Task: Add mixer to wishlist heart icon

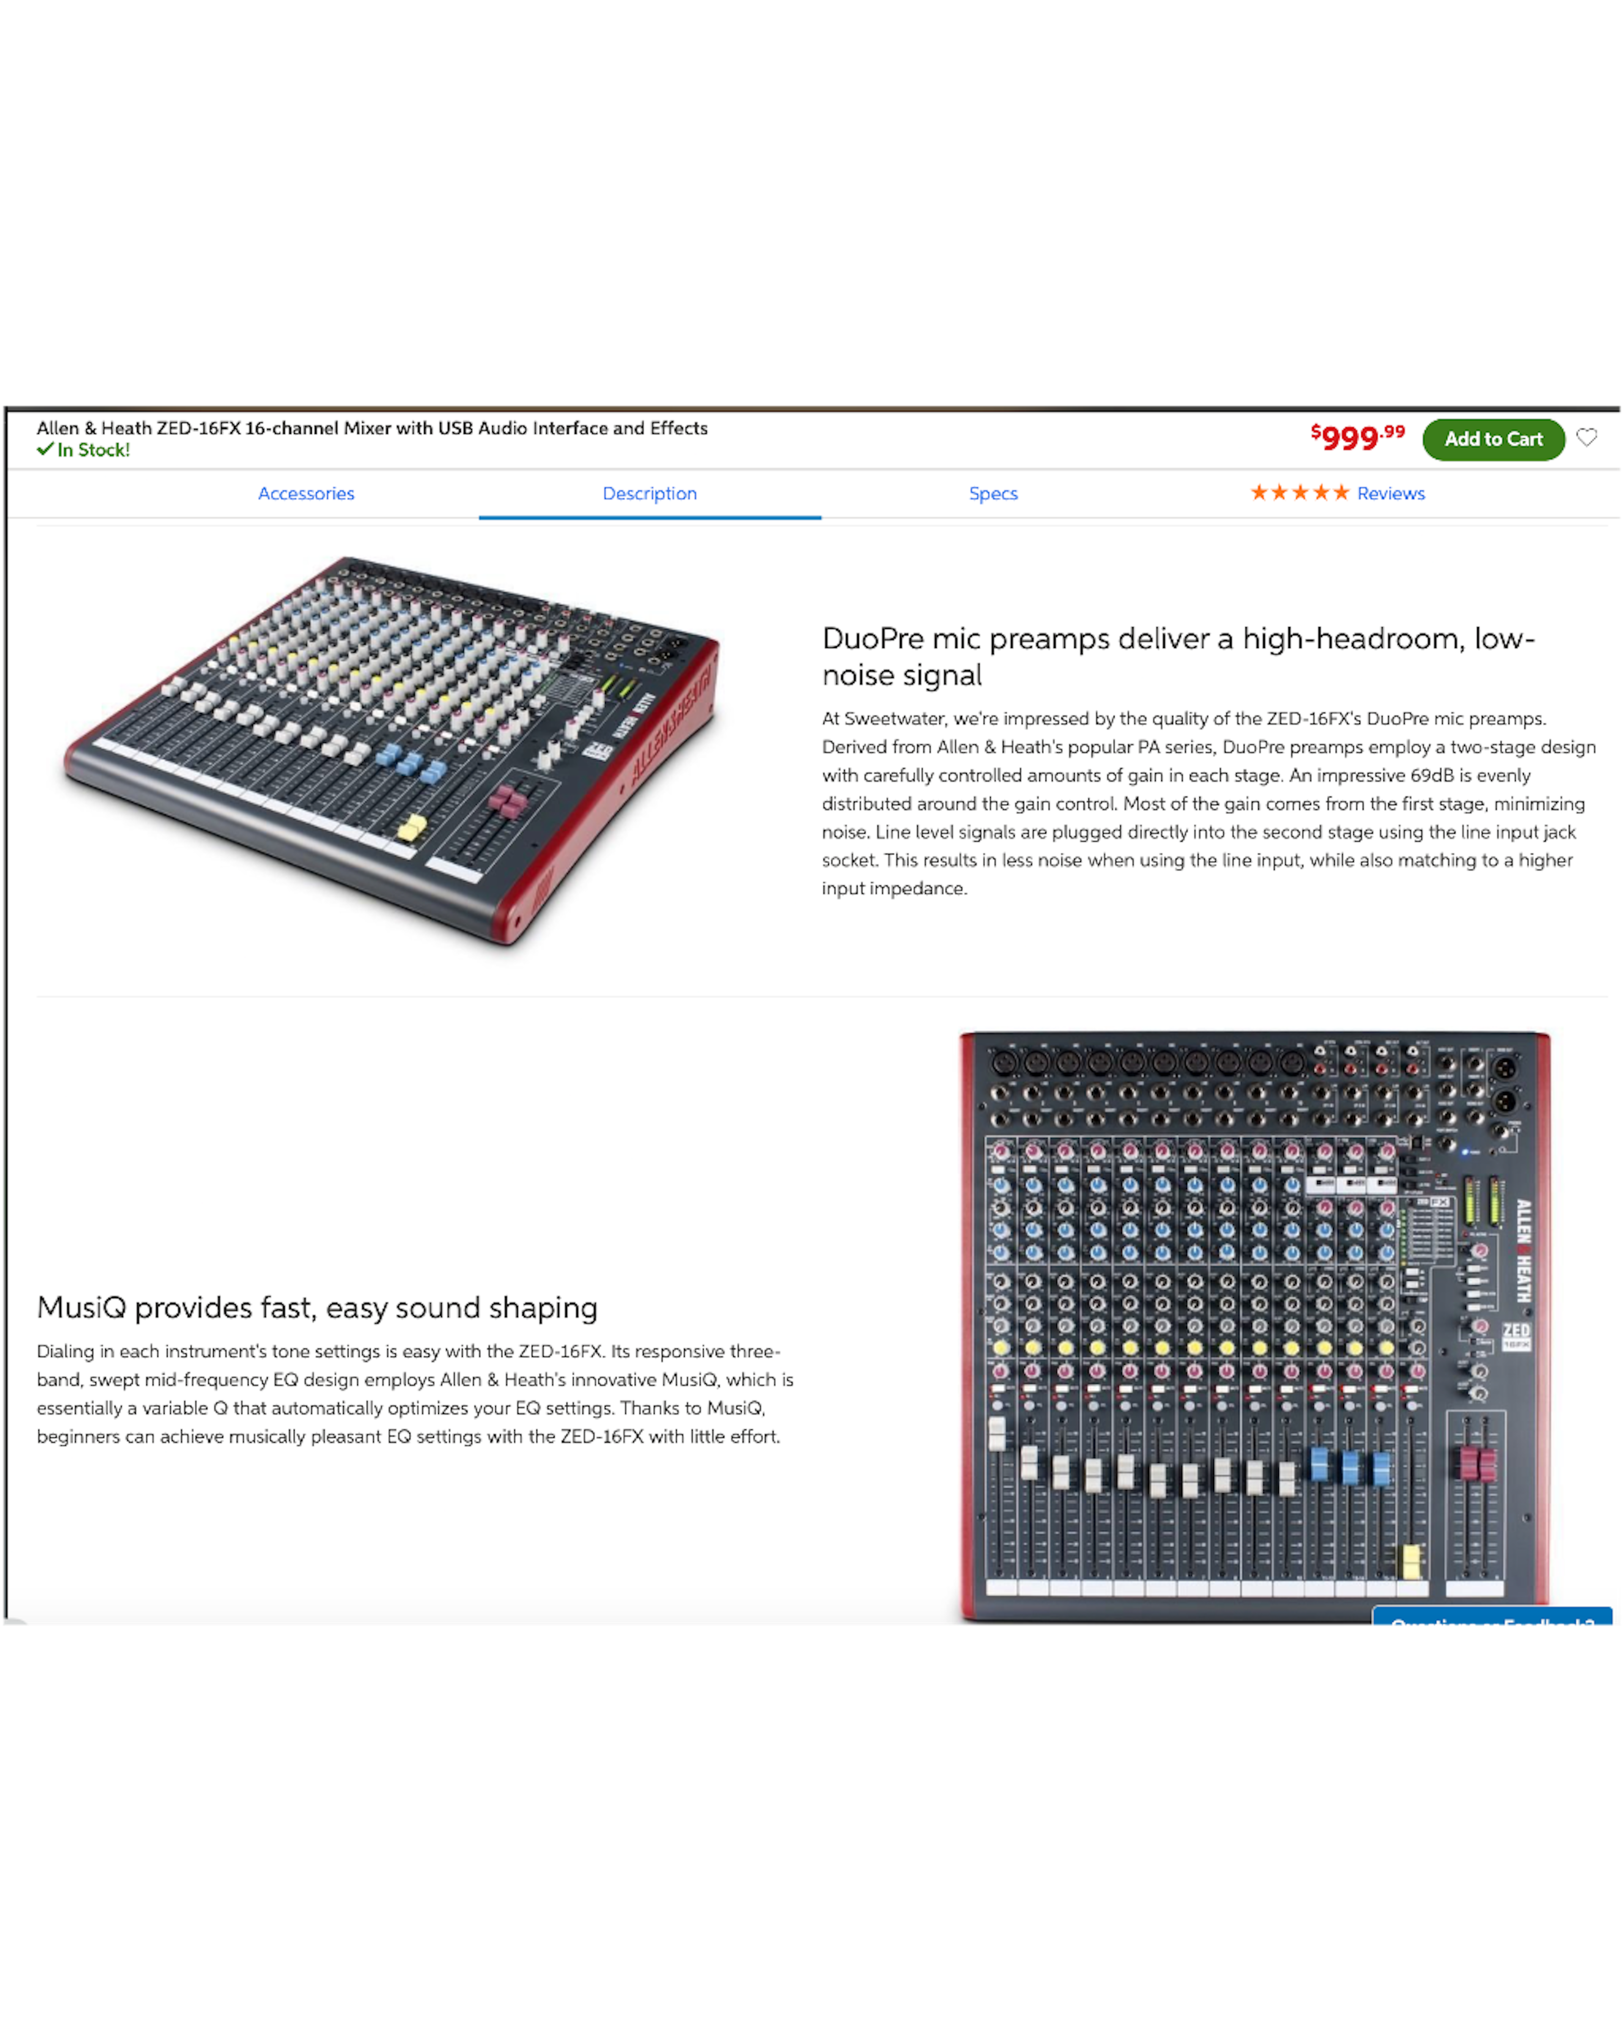Action: [x=1586, y=438]
